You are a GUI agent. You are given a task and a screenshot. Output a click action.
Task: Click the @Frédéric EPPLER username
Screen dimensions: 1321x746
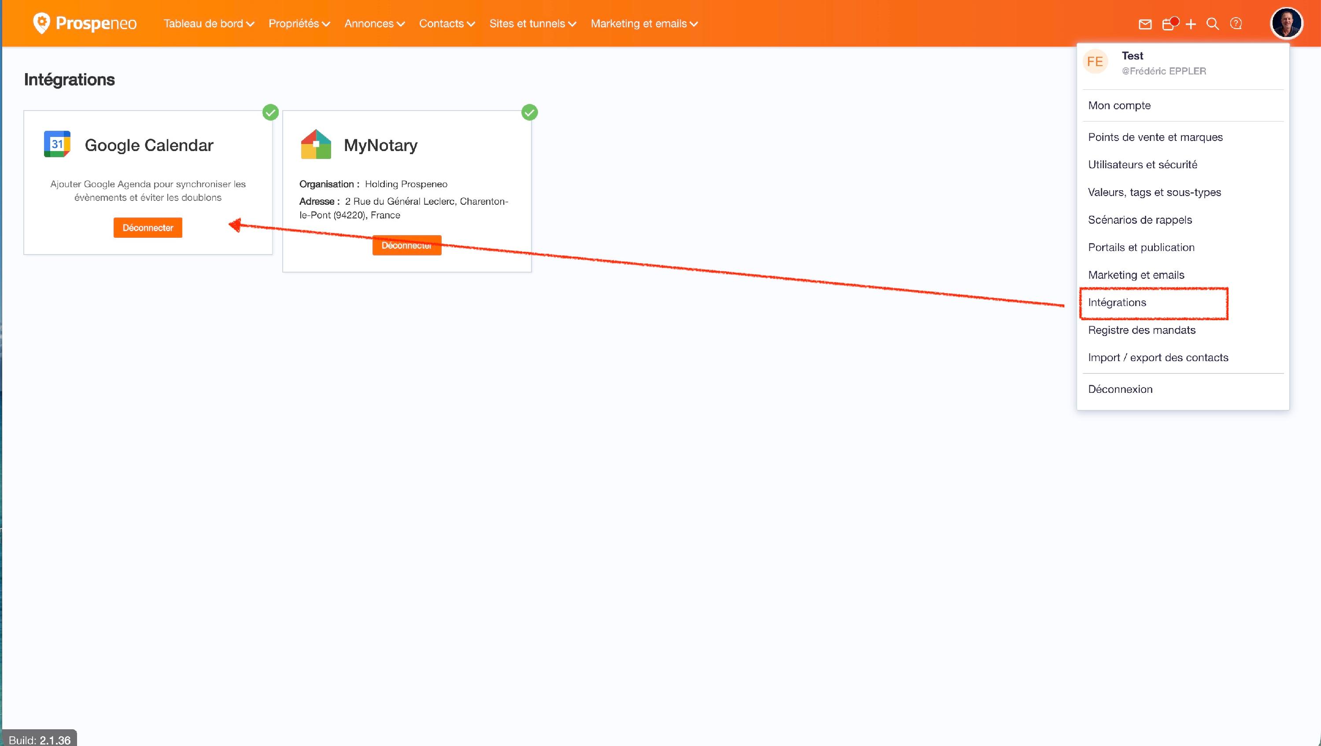[1164, 71]
